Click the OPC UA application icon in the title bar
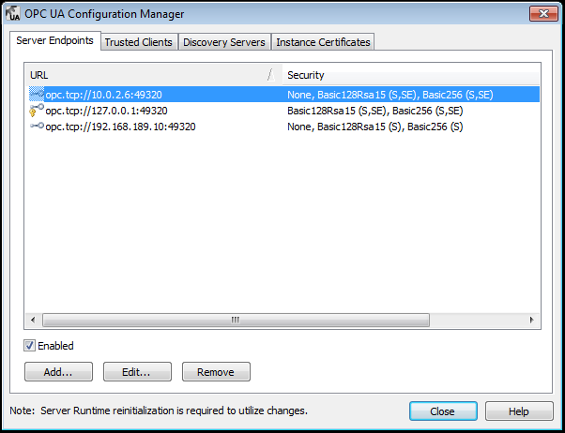The image size is (565, 433). 13,14
